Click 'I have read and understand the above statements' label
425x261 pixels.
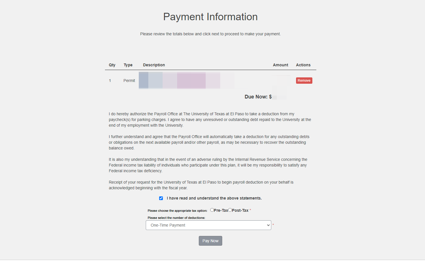[x=214, y=198]
